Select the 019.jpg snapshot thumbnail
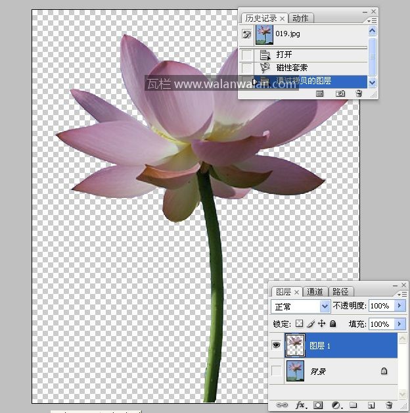Image resolution: width=410 pixels, height=413 pixels. [264, 34]
